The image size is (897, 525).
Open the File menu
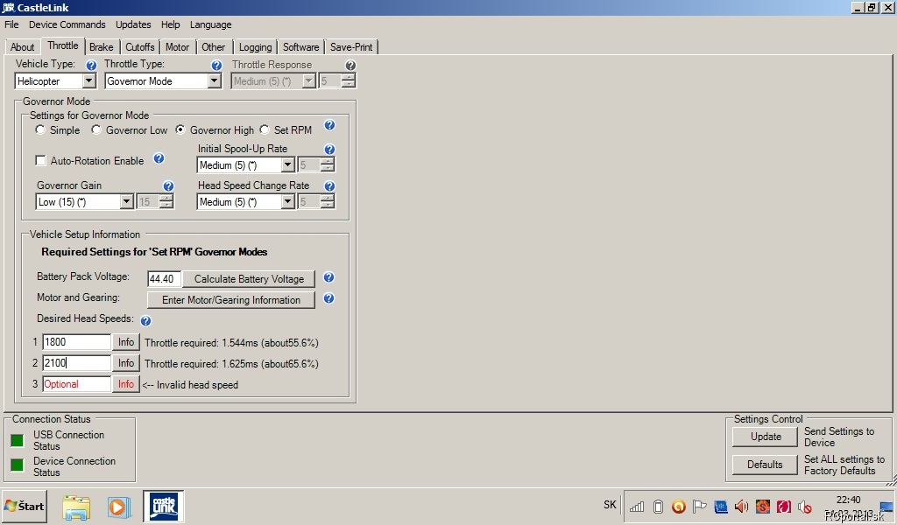11,24
